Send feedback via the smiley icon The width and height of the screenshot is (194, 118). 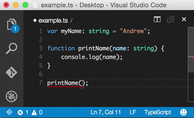183,112
